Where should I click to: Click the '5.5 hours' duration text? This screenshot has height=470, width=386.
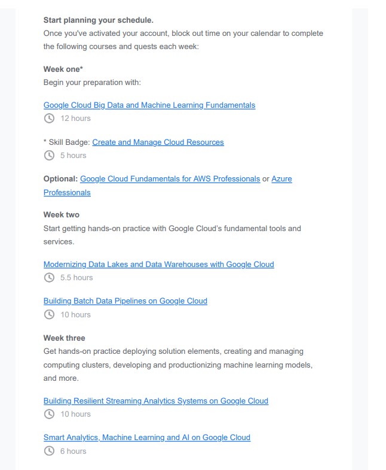click(x=76, y=278)
